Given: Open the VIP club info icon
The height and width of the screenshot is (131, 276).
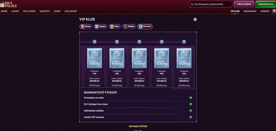Looking at the screenshot, I should (x=195, y=19).
